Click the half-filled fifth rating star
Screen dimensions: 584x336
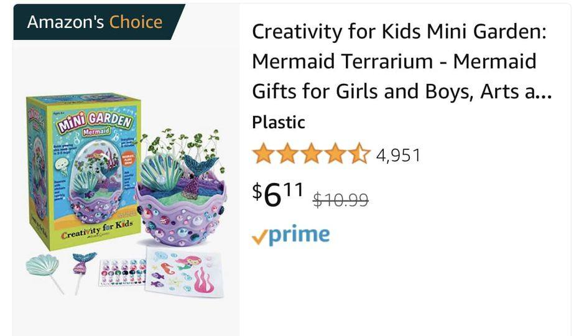pos(359,154)
